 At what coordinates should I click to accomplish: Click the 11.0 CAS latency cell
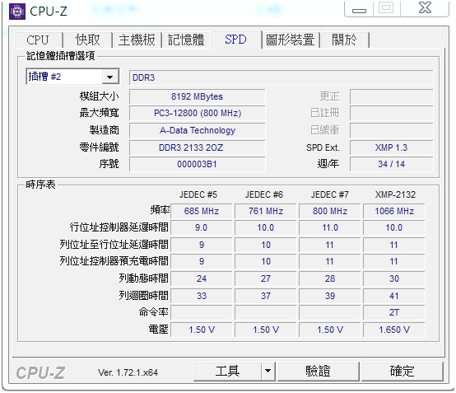pos(330,227)
